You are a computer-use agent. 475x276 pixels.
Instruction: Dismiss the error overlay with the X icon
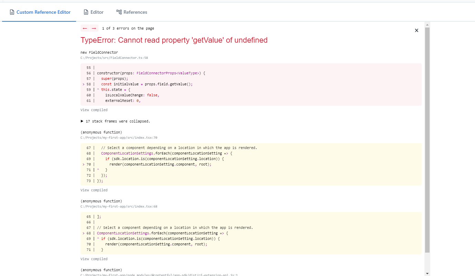click(x=416, y=30)
